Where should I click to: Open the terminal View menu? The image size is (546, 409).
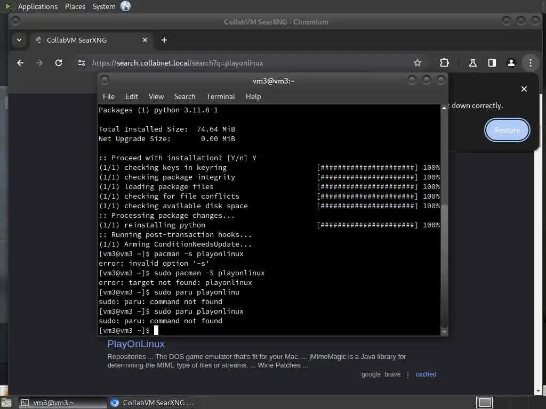coord(156,97)
